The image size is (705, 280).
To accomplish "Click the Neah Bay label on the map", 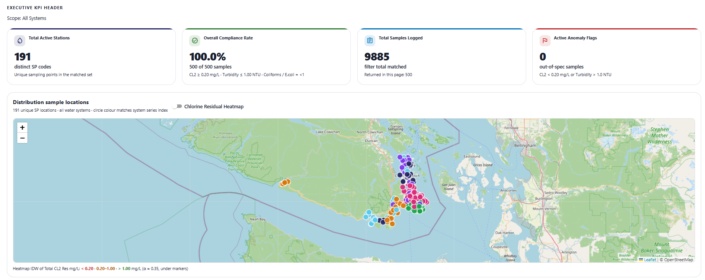I will (x=258, y=219).
